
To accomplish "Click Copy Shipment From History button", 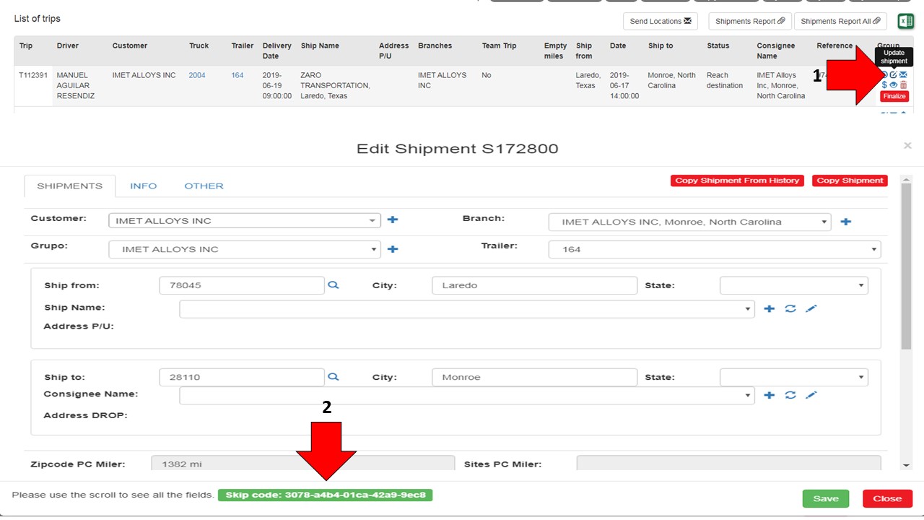I will [x=737, y=181].
